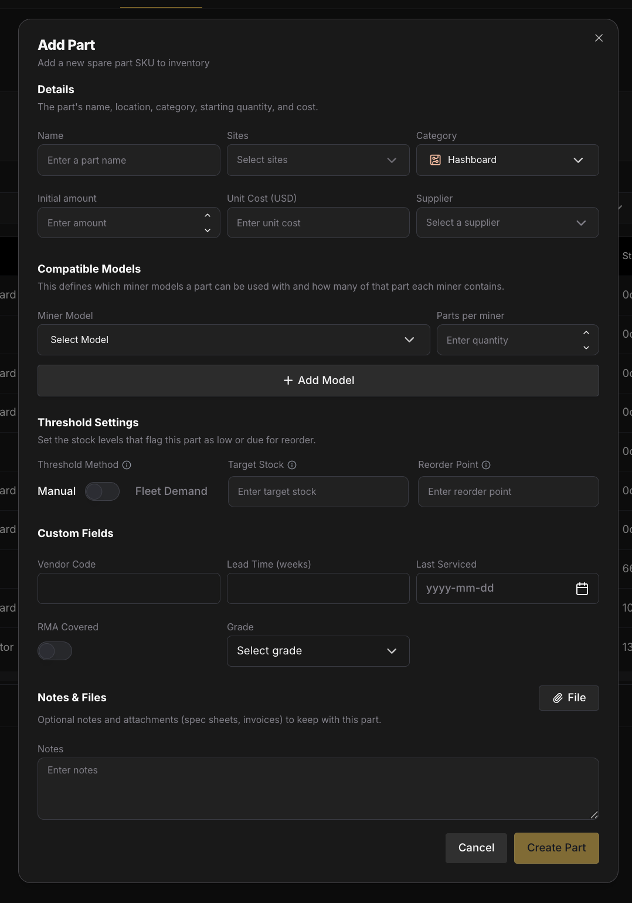Increase the Initial amount value
Viewport: 632px width, 903px height.
pyautogui.click(x=208, y=216)
